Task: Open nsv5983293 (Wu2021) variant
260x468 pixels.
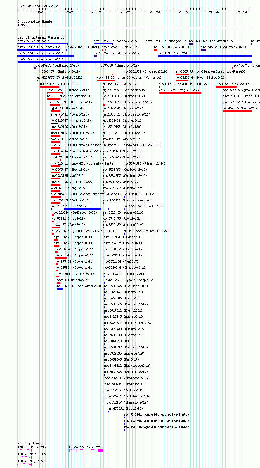Action: (x=232, y=84)
